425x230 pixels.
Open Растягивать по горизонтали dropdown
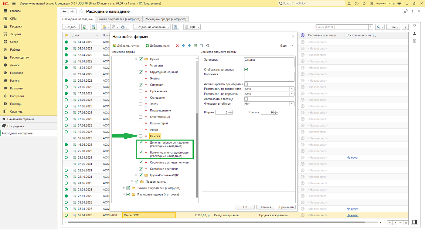pos(292,89)
